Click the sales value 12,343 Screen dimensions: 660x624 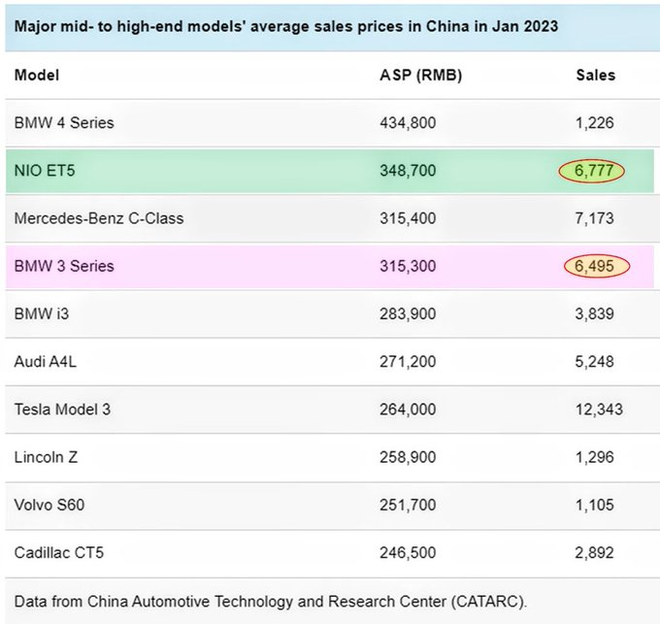pyautogui.click(x=599, y=410)
